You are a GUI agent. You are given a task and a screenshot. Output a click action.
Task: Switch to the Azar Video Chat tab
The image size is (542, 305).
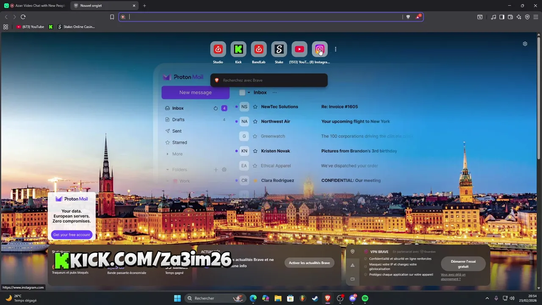click(x=35, y=6)
